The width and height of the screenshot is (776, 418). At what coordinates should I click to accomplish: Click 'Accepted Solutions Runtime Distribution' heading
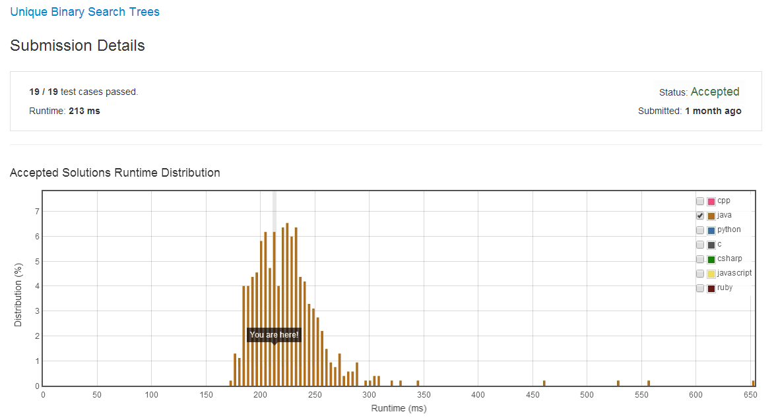point(115,173)
